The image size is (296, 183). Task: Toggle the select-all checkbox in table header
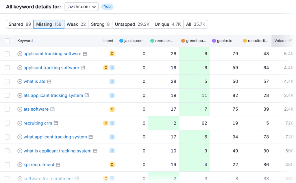[7, 41]
